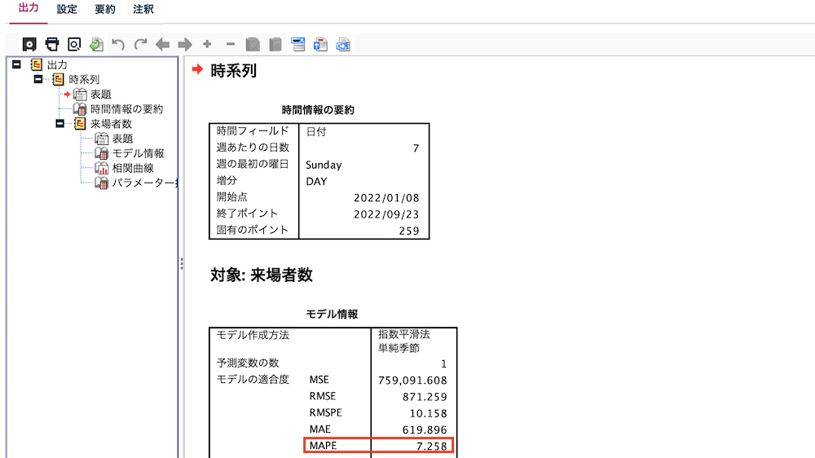Click the 週の最初の曜日 row label
This screenshot has height=458, width=815.
click(x=253, y=165)
